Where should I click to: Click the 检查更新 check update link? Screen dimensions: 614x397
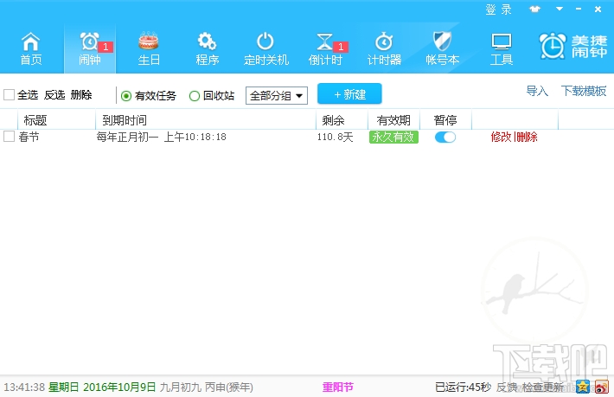click(x=543, y=387)
